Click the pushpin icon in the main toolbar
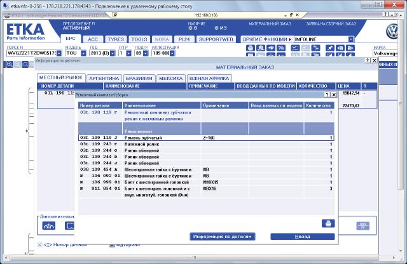Viewport: 407px width, 264px height. [330, 48]
